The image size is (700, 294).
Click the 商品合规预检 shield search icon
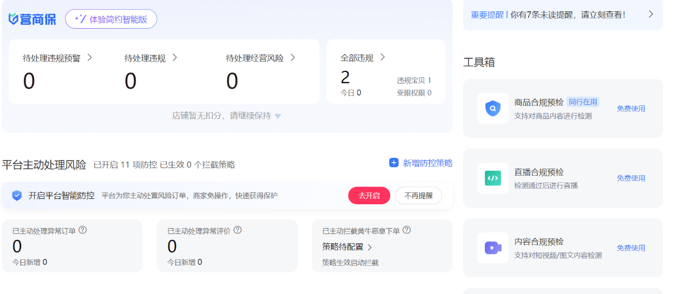coord(492,109)
